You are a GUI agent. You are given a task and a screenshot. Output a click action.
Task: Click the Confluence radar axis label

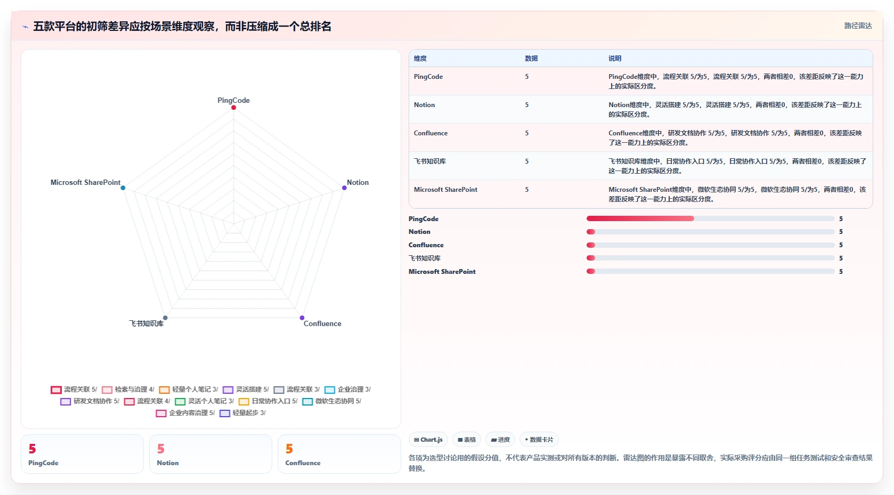322,323
